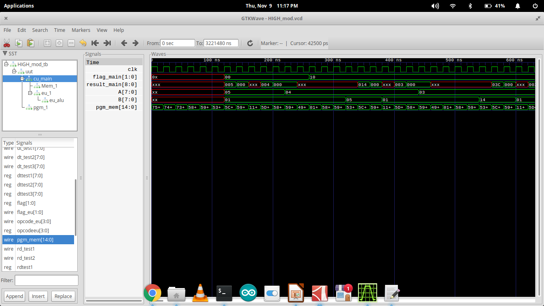Click the To time input field
This screenshot has height=306, width=544.
point(221,43)
